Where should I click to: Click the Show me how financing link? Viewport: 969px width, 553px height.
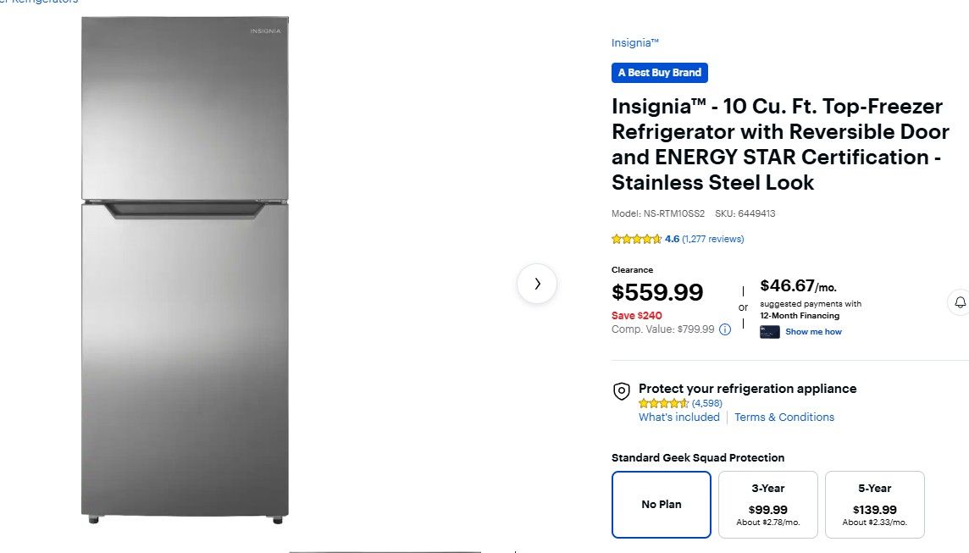813,332
